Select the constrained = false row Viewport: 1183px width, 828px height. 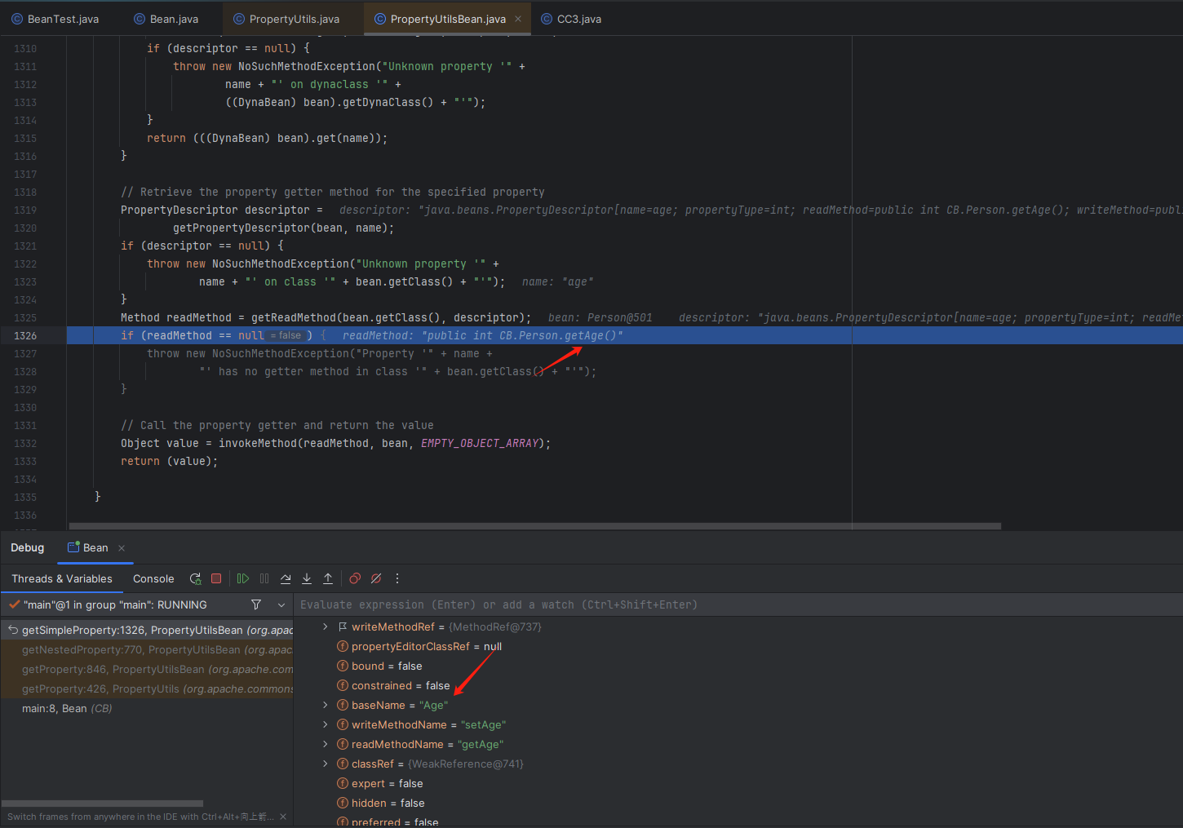[x=738, y=685]
